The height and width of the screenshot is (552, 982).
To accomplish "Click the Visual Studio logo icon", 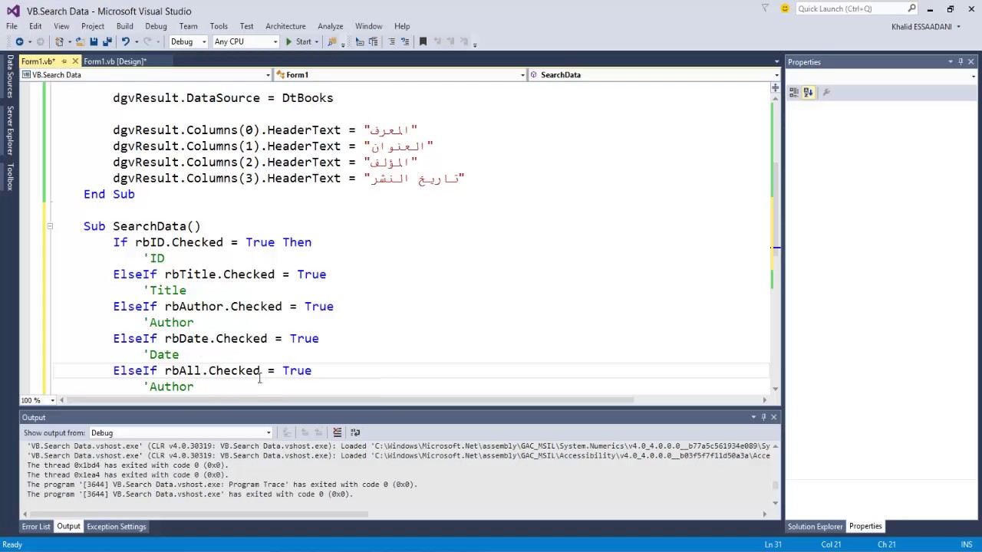I will click(13, 11).
